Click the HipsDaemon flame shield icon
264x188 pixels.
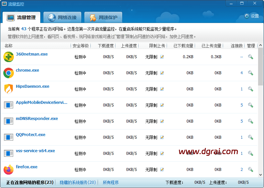click(9, 89)
